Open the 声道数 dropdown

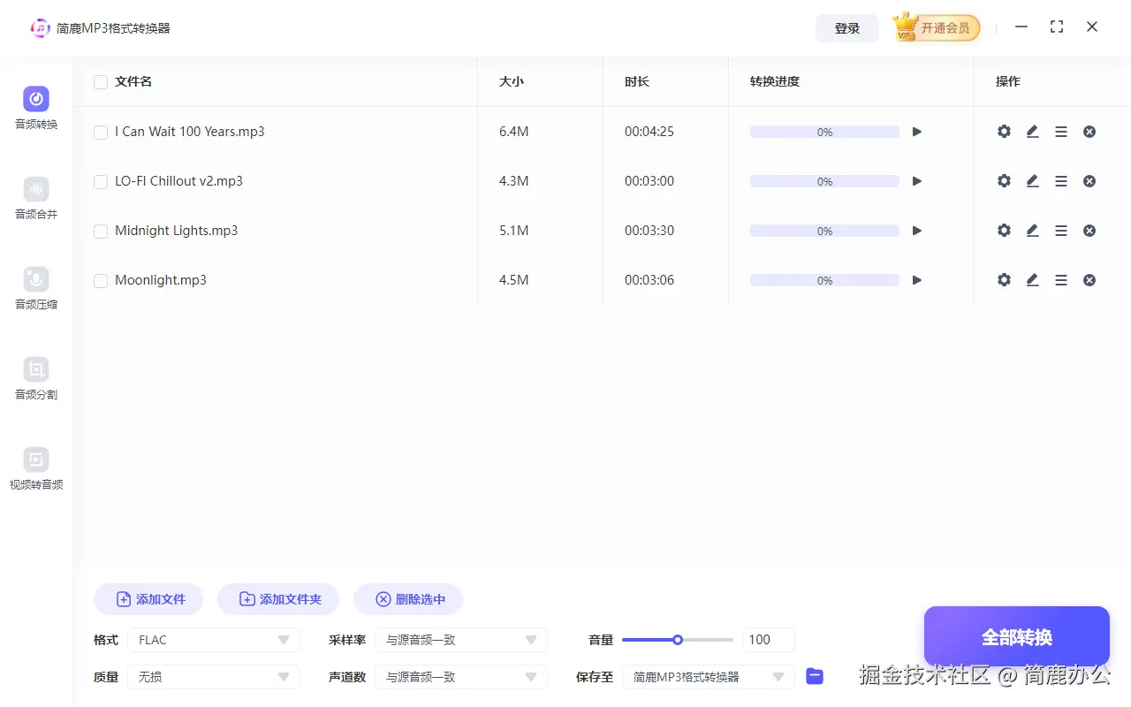click(461, 677)
